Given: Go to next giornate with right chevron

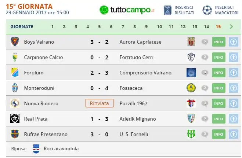Looking at the screenshot, I should pos(231,26).
